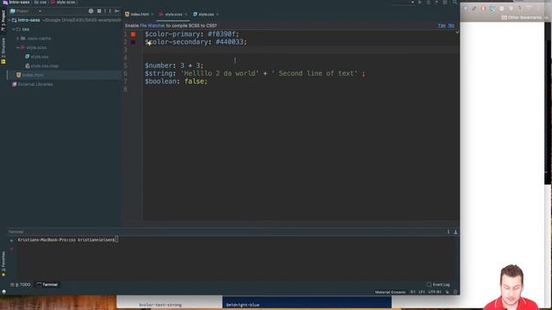This screenshot has width=552, height=310.
Task: Click the orange-red color swatch in gutter
Action: pyautogui.click(x=133, y=34)
